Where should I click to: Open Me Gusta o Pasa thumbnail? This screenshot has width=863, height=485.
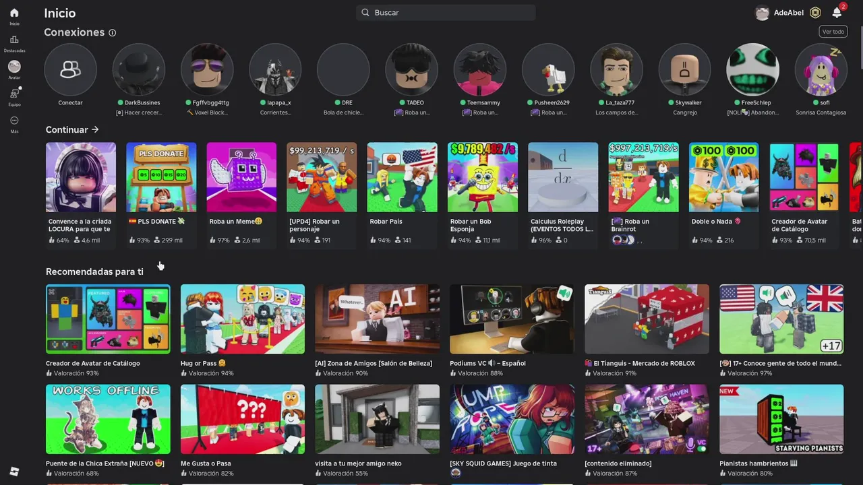tap(243, 419)
